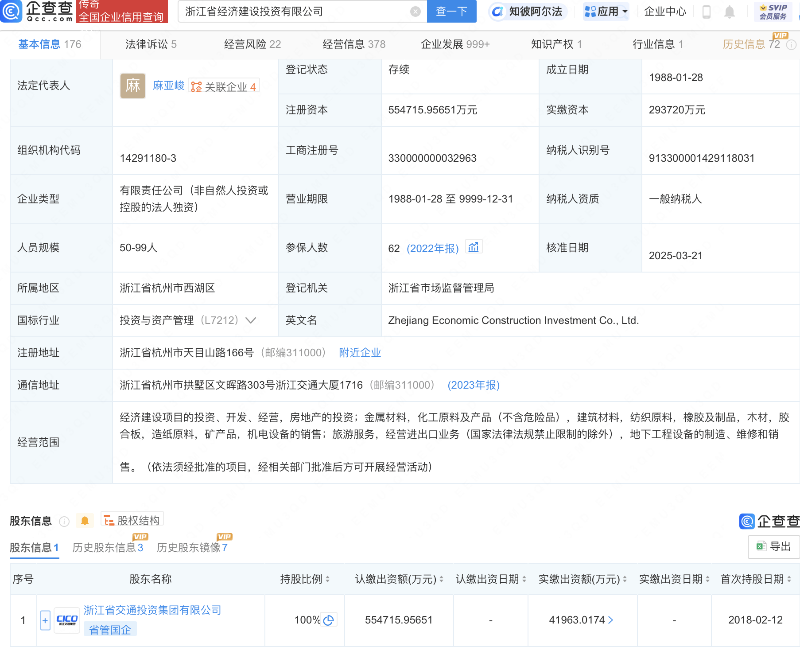
Task: Click the organization code 14291180-3
Action: click(148, 158)
